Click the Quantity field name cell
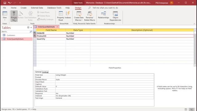 (x=51, y=39)
